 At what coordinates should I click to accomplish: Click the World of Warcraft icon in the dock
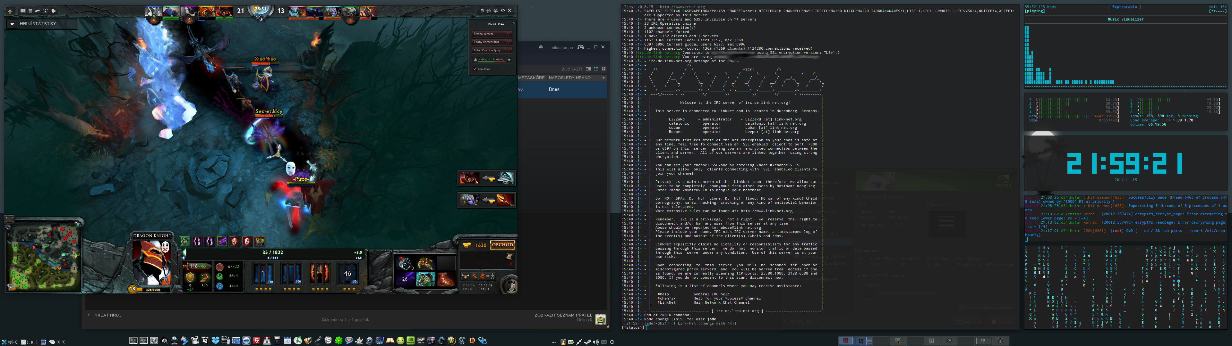tap(452, 341)
